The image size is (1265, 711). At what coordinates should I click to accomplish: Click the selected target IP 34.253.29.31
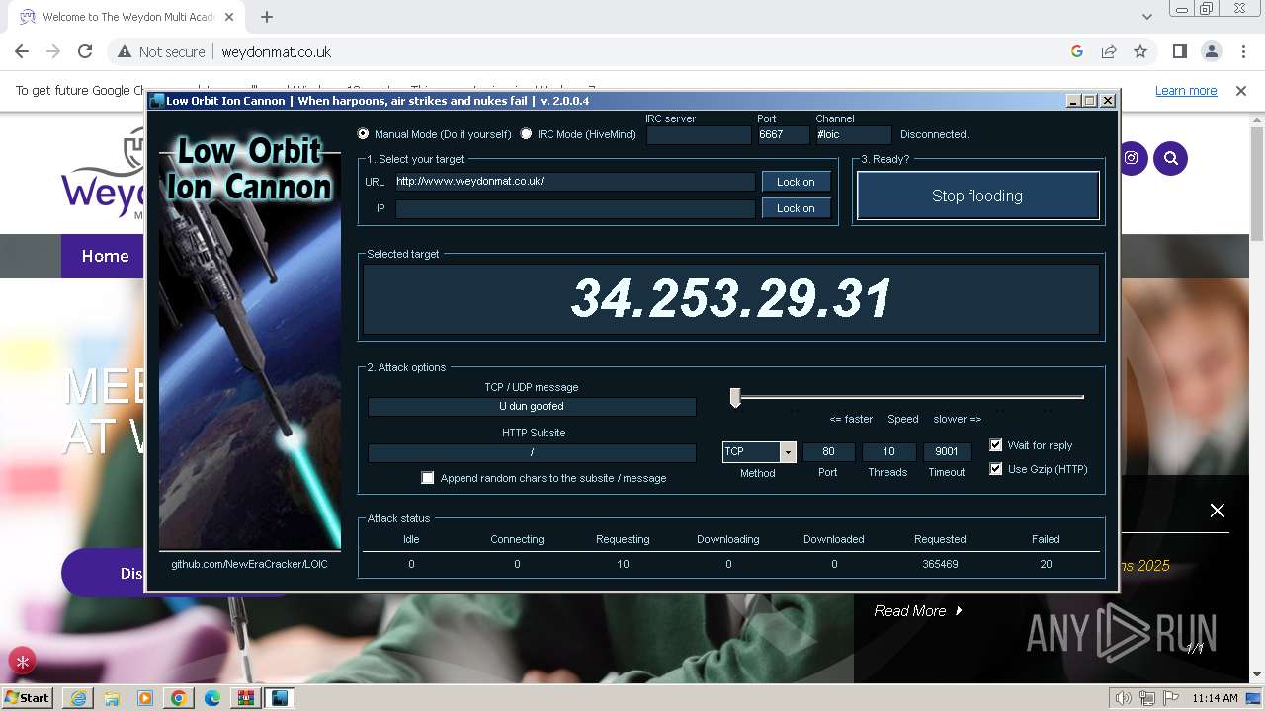pyautogui.click(x=731, y=298)
